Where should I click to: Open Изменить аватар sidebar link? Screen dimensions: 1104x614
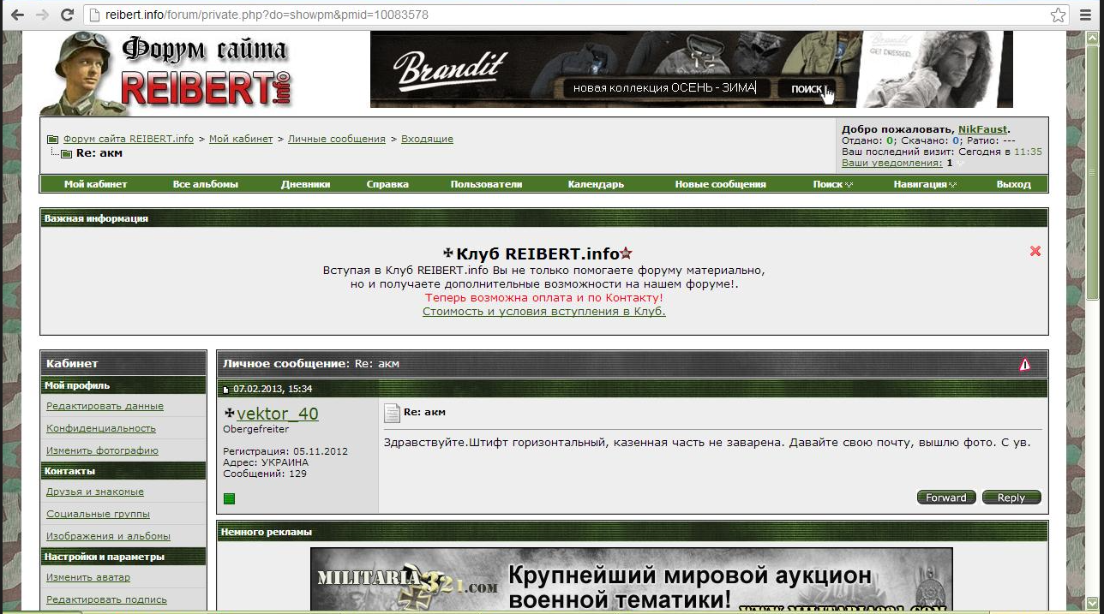point(88,577)
